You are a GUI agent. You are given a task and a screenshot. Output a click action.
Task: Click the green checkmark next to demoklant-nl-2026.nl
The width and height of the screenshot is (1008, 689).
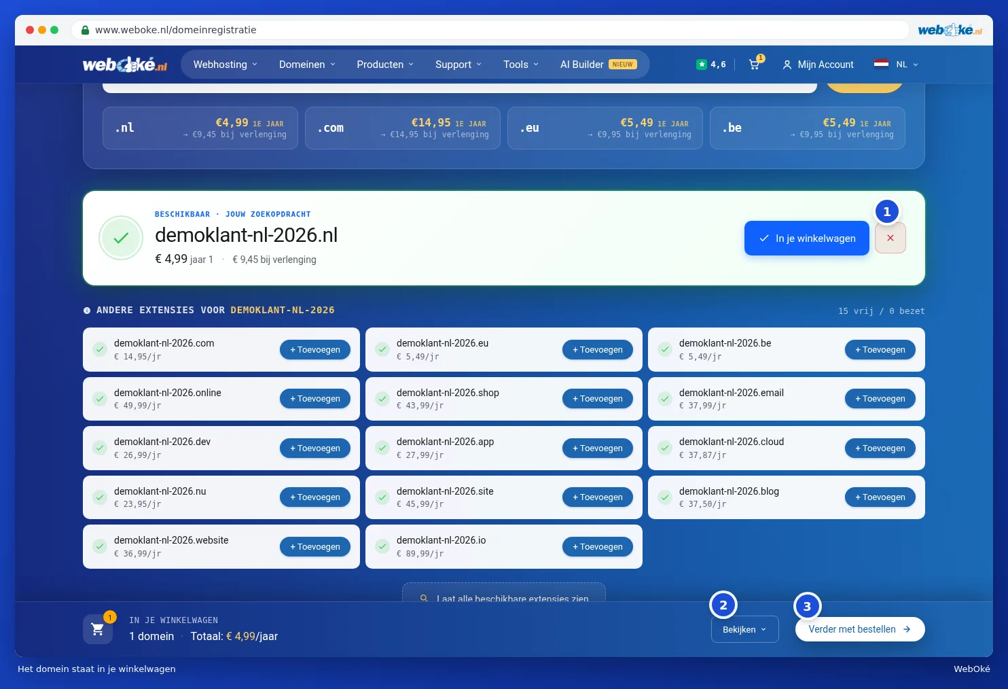[121, 238]
